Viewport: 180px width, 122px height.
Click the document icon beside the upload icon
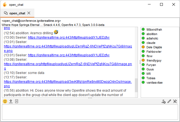tap(17, 101)
